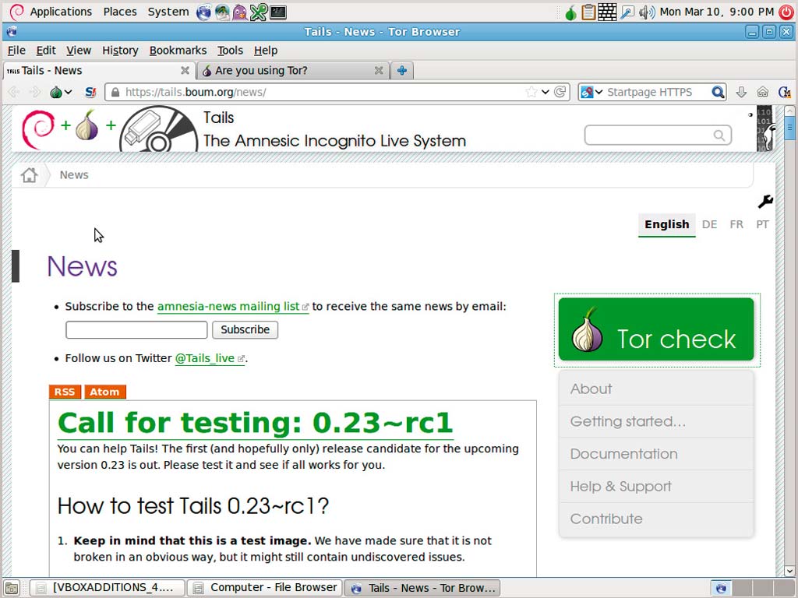This screenshot has height=598, width=798.
Task: Close the Tails - News tab
Action: click(185, 71)
